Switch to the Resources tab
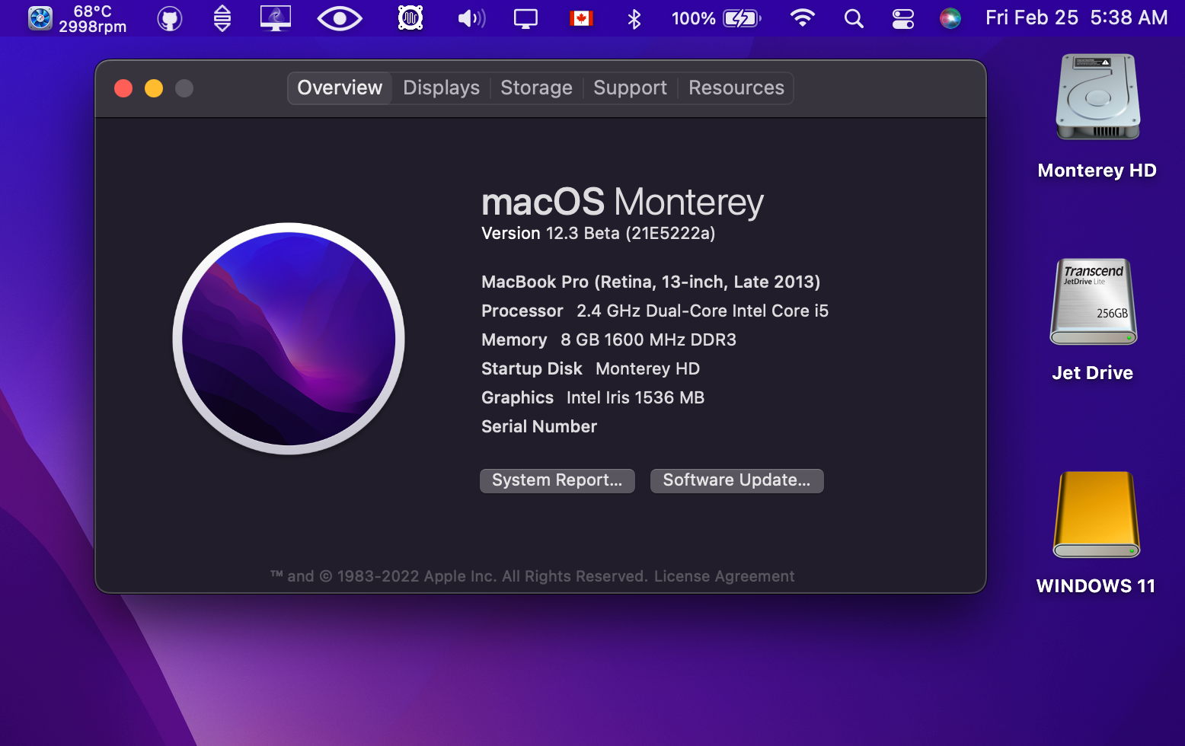This screenshot has height=746, width=1185. [x=736, y=88]
